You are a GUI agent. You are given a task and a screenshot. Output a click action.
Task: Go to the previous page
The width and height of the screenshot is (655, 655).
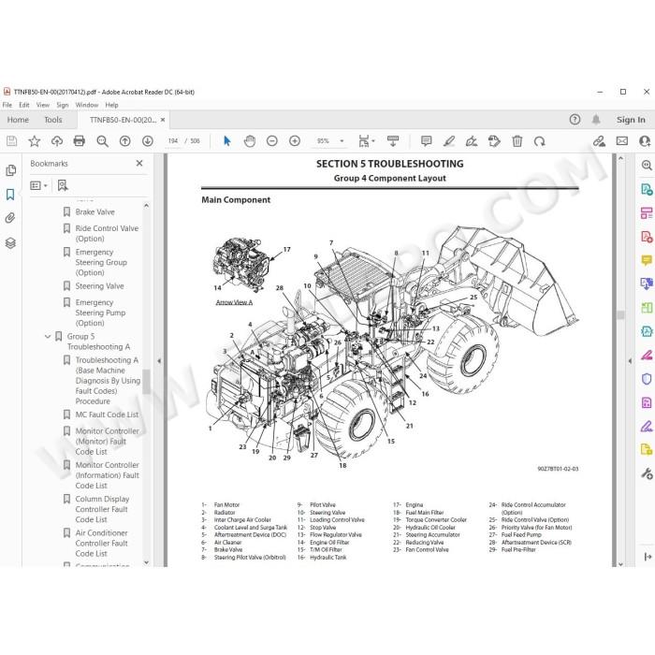coord(124,141)
